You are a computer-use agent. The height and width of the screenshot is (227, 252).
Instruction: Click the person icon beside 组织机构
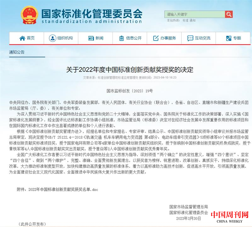[x=52, y=38]
